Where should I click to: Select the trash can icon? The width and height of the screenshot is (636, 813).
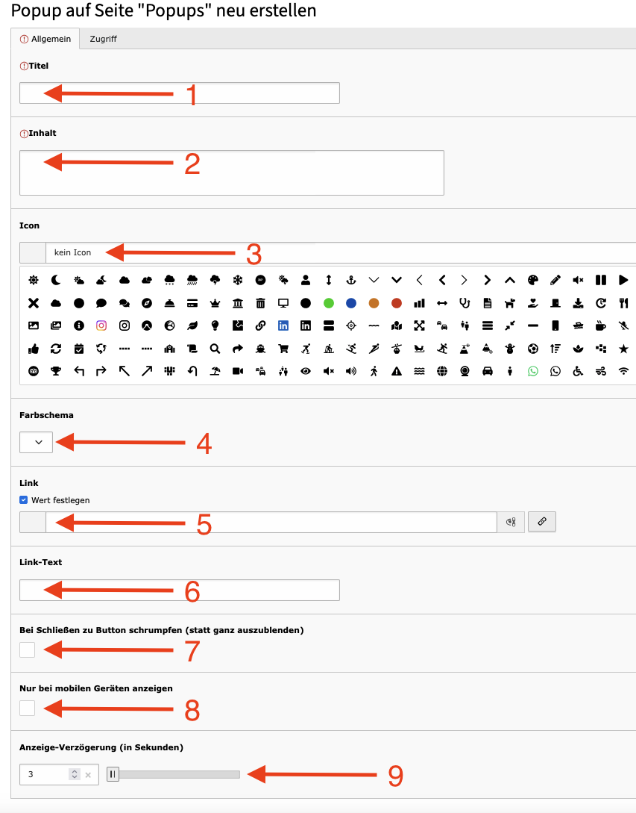260,303
